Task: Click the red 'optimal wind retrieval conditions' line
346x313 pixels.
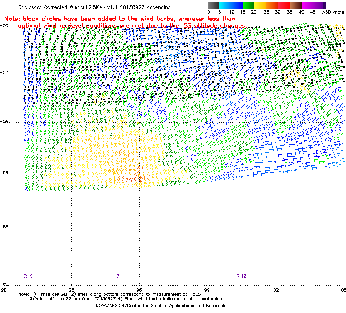Action: 132,25
